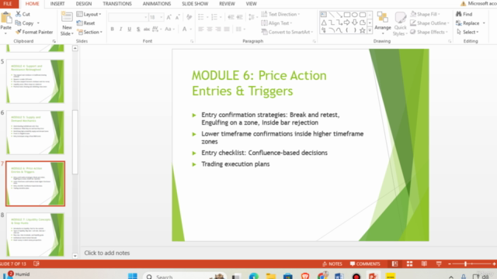Screen dimensions: 497x279
Task: Click the Find button
Action: coord(464,14)
